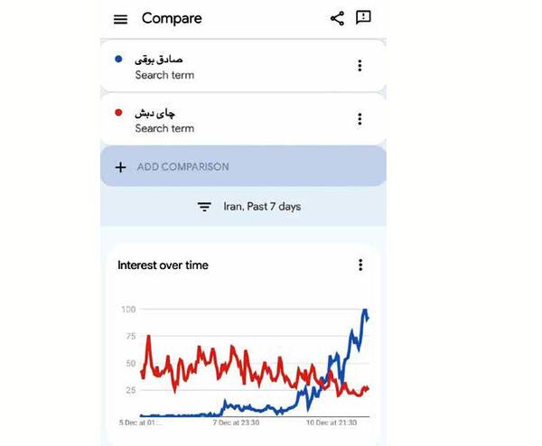
Task: Open options for the blue search term
Action: [x=360, y=66]
